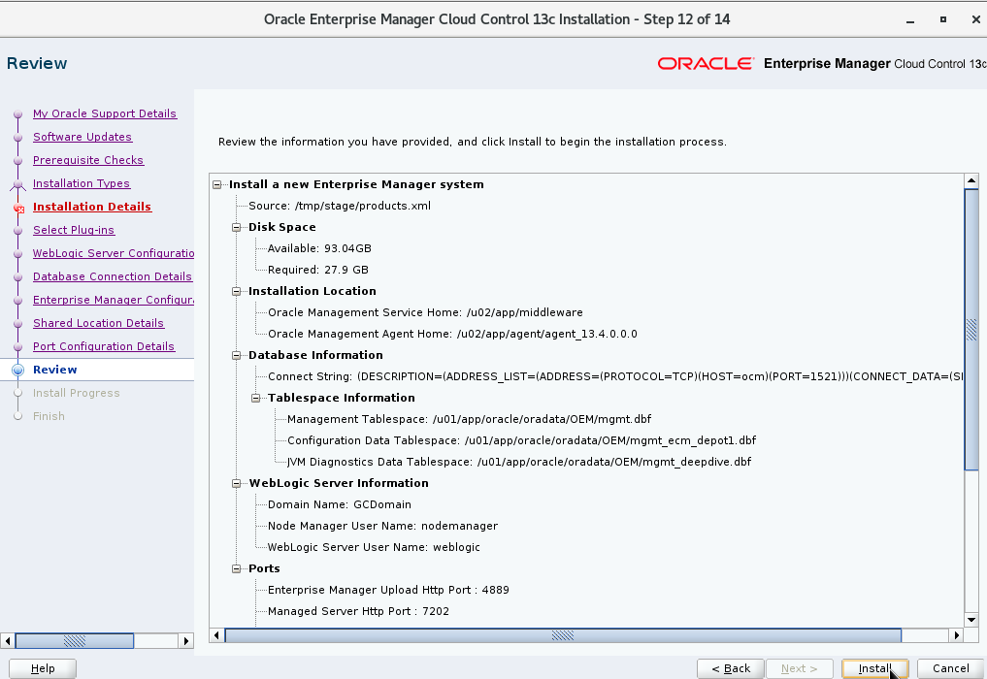The height and width of the screenshot is (679, 987).
Task: Go to Select Plug-ins step
Action: (x=74, y=230)
